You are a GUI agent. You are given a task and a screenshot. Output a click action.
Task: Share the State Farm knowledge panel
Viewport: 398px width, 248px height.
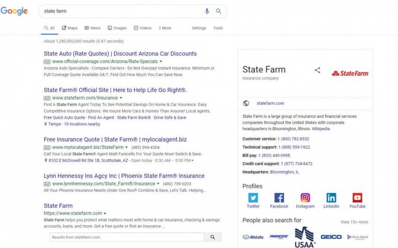click(x=317, y=70)
